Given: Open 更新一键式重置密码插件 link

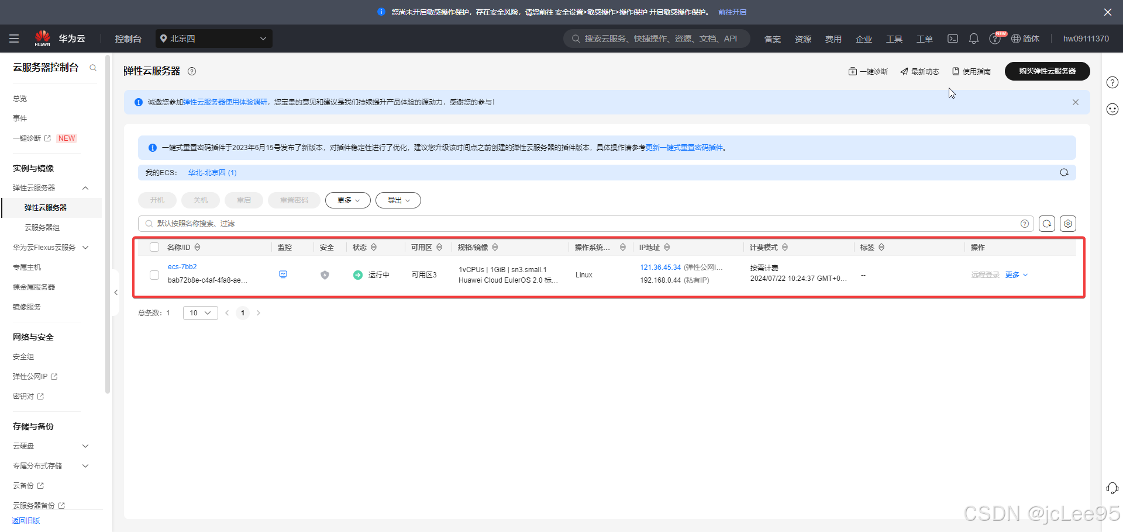Looking at the screenshot, I should tap(684, 148).
